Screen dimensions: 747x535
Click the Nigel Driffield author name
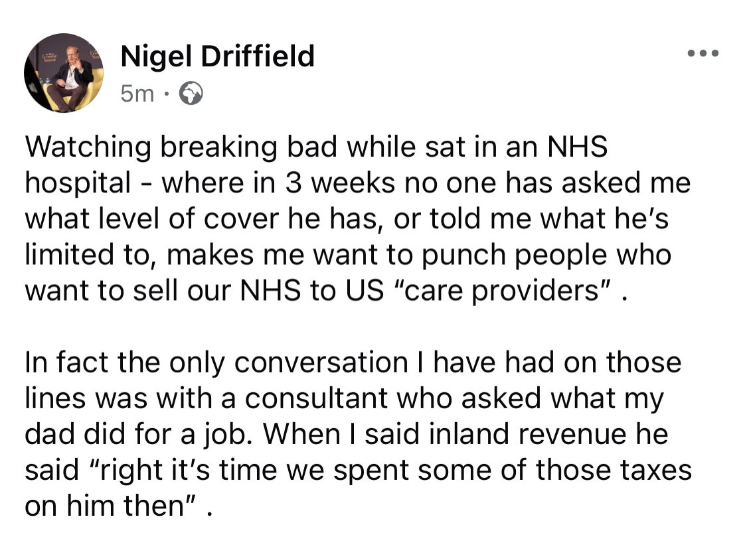[x=217, y=56]
